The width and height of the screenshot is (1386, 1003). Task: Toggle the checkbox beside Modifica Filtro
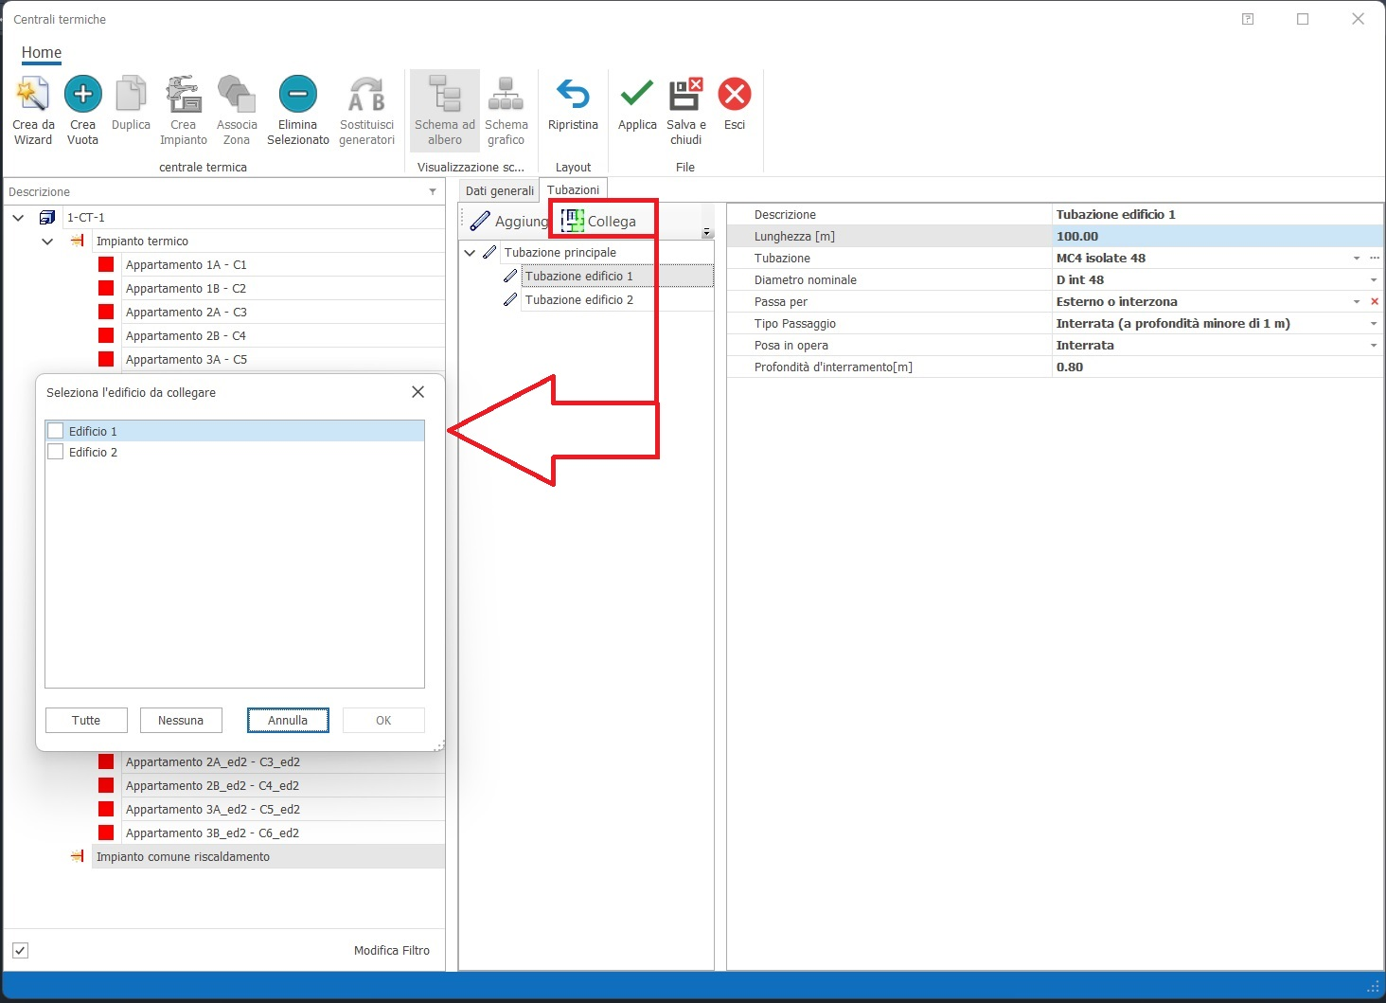pyautogui.click(x=20, y=950)
